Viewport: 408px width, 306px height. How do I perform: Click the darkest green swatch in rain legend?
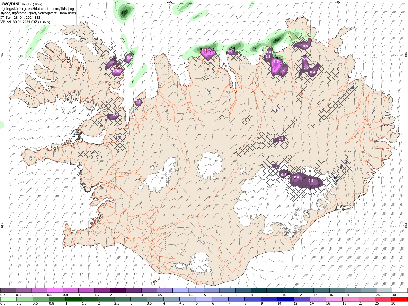tap(73, 299)
